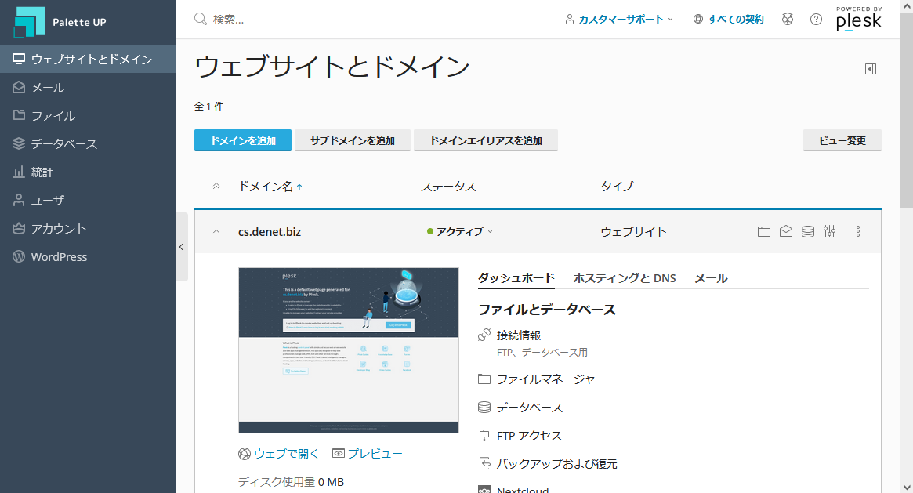This screenshot has height=493, width=913.
Task: Open the バックアップおよび復元 link
Action: tap(556, 464)
